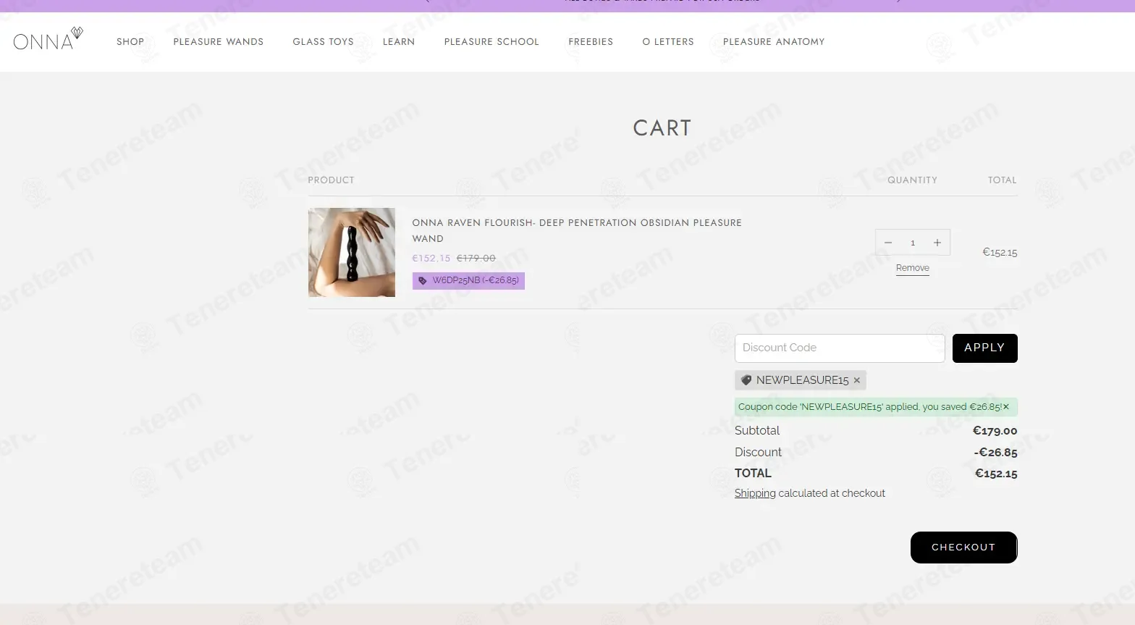Click the tag icon beside NEWPLEASURE15
The width and height of the screenshot is (1135, 625).
(x=746, y=380)
